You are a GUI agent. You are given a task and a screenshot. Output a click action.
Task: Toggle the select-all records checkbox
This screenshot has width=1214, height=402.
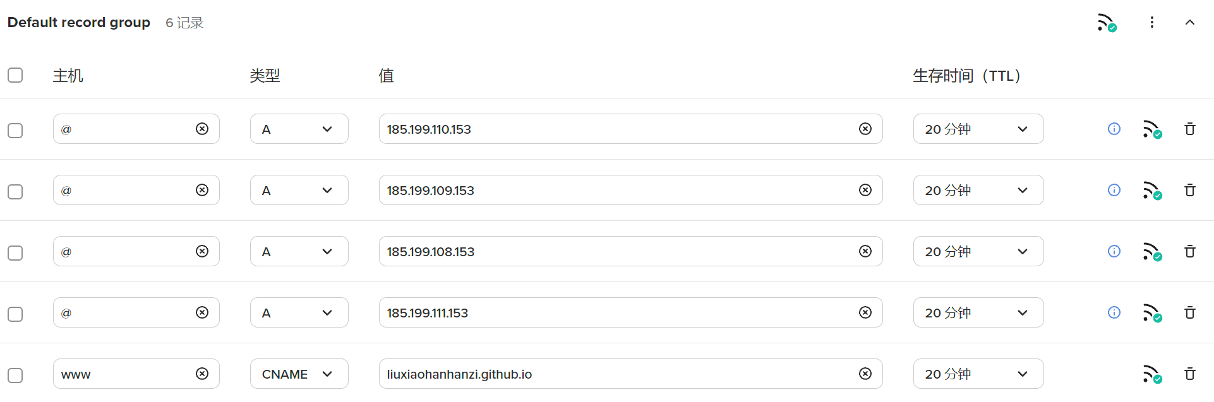click(15, 75)
